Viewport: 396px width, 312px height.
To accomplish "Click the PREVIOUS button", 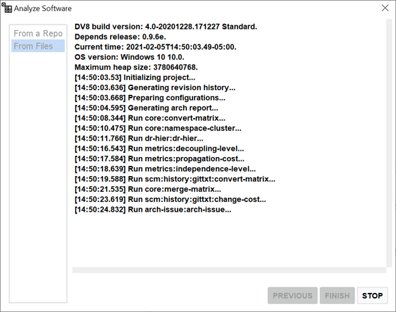I will [292, 296].
